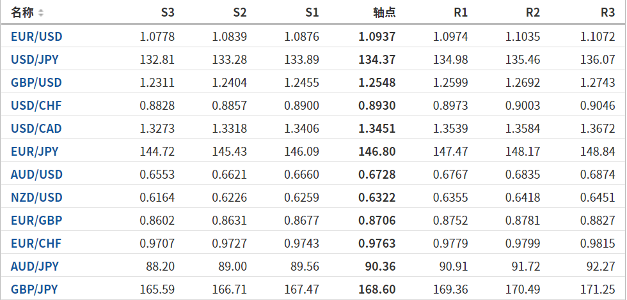Open the NZD/USD pair link

coord(36,198)
